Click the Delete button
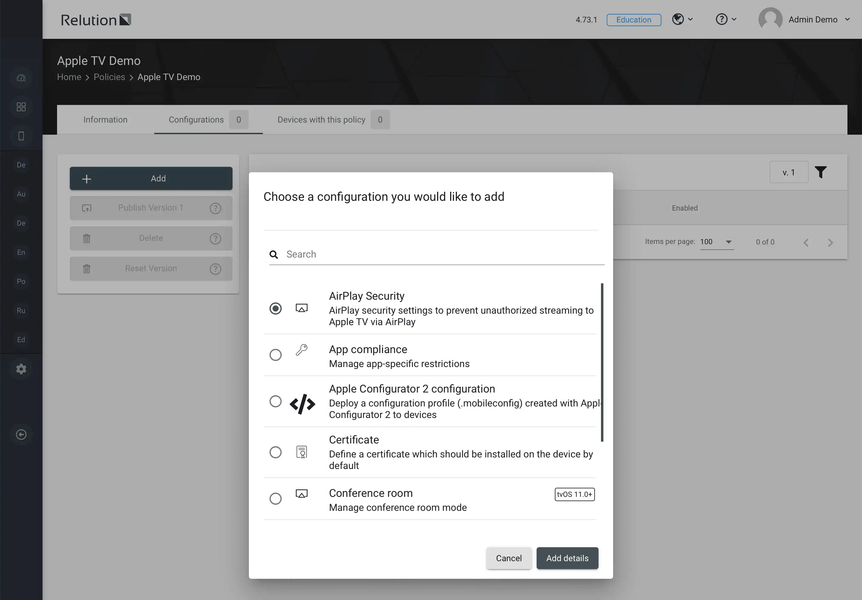The width and height of the screenshot is (862, 600). click(x=151, y=238)
